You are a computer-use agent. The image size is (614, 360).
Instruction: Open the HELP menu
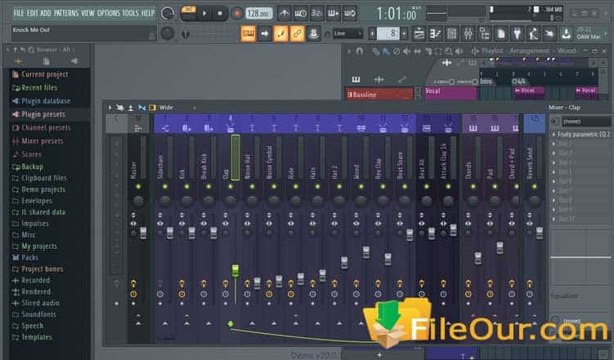click(148, 13)
